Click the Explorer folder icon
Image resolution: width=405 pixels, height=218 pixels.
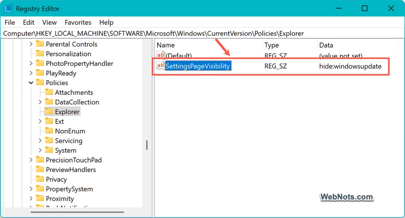tap(49, 111)
